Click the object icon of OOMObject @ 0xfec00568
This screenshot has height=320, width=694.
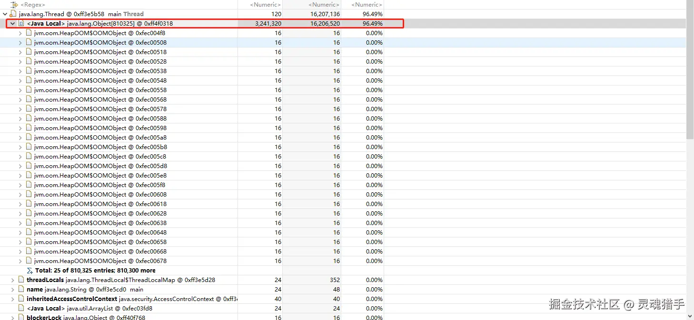point(29,100)
